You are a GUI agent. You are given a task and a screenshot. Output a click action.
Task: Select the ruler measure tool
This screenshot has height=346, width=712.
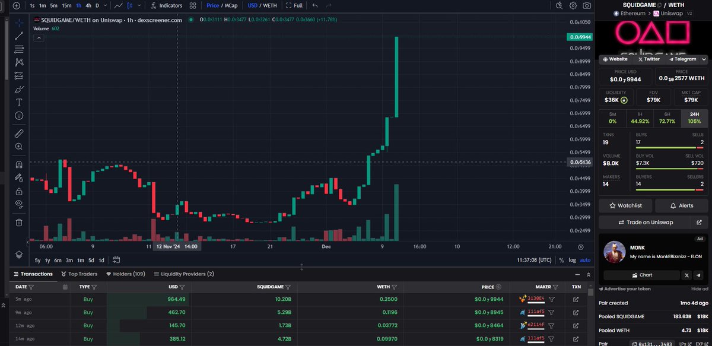point(19,133)
